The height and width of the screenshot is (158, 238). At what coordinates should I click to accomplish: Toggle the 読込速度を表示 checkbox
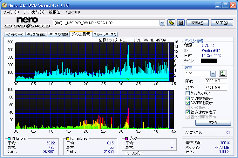pos(187,112)
